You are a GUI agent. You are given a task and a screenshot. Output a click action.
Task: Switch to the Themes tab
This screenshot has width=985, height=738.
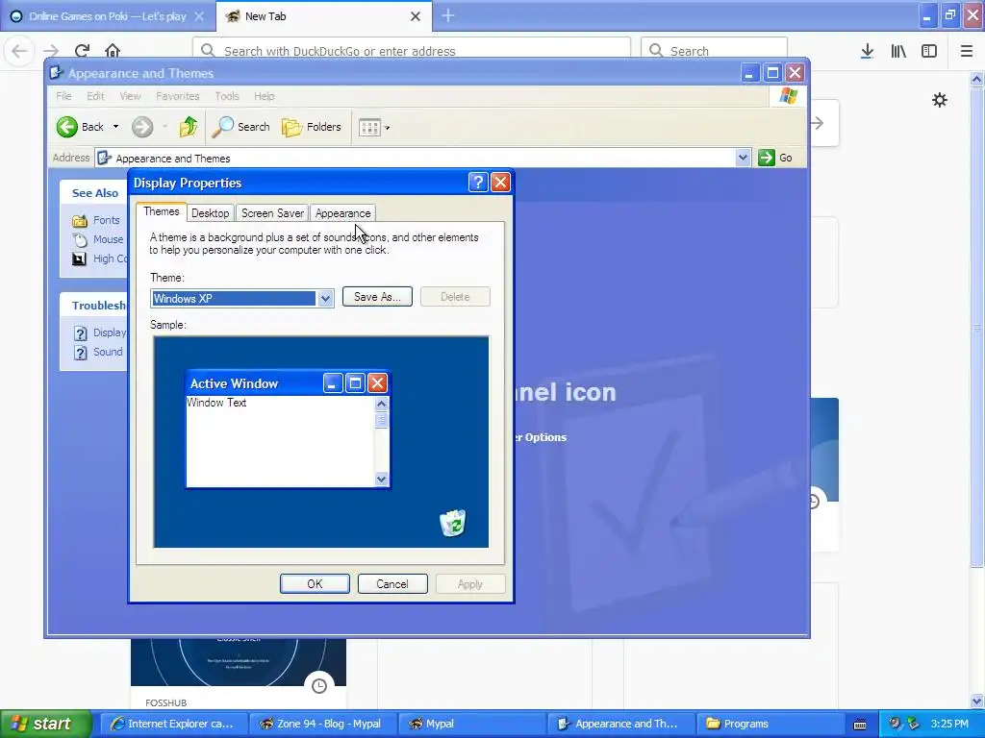tap(162, 211)
